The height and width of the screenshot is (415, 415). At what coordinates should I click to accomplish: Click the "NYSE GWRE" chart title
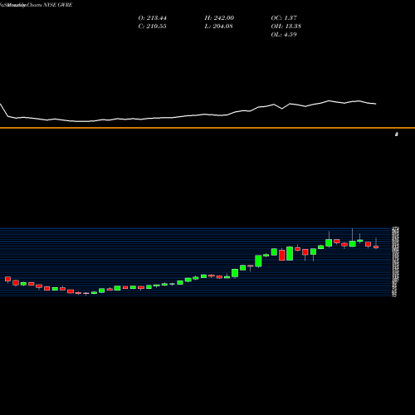[x=58, y=5]
